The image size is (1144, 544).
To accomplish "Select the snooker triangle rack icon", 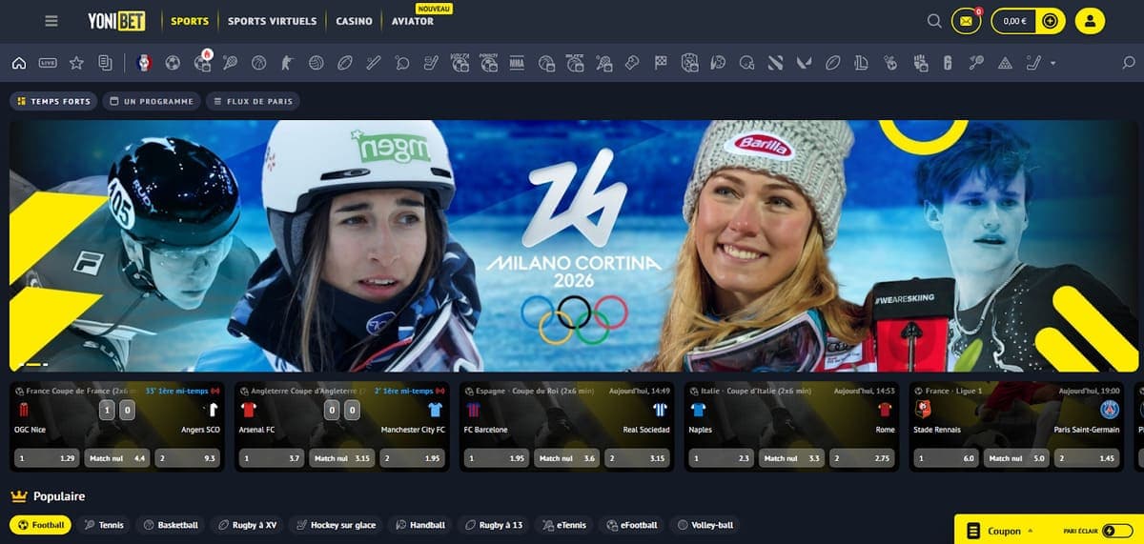I will point(1004,64).
